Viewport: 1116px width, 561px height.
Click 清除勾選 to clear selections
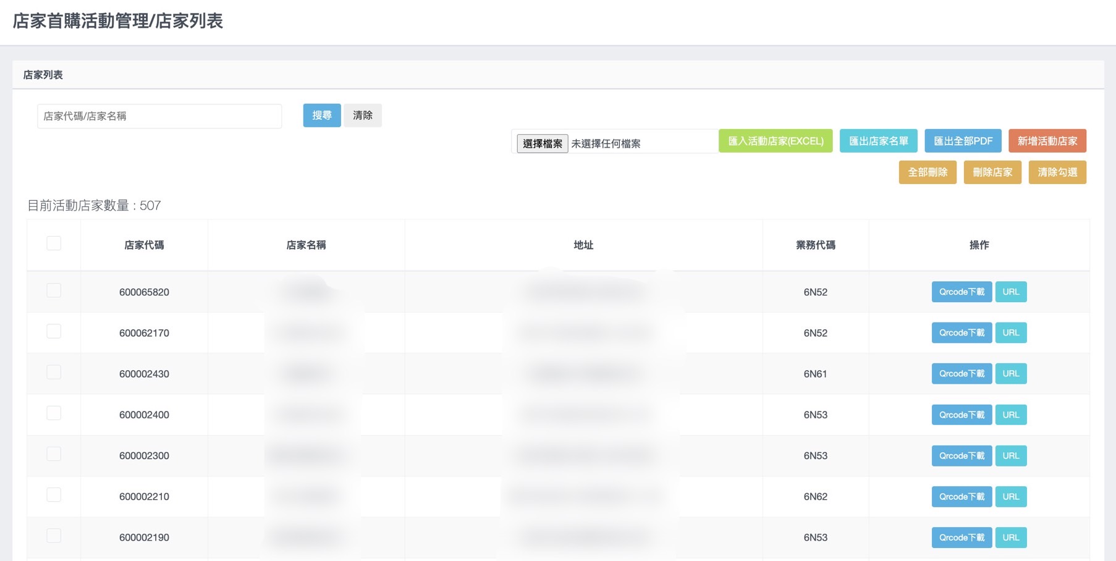[x=1057, y=172]
